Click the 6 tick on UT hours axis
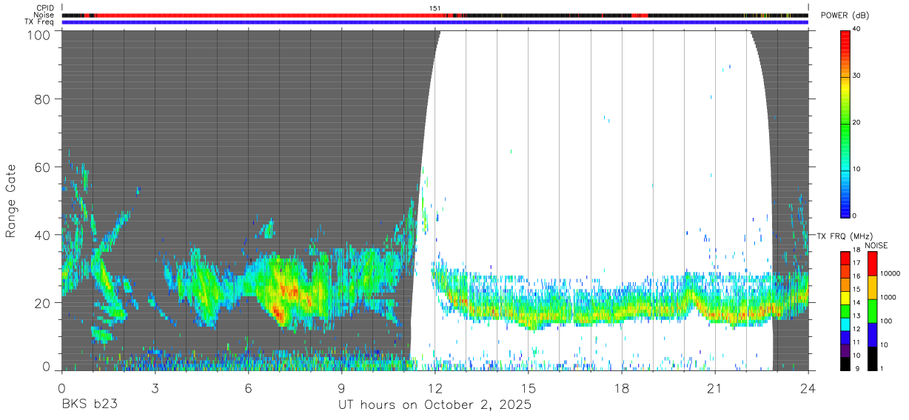 248,388
